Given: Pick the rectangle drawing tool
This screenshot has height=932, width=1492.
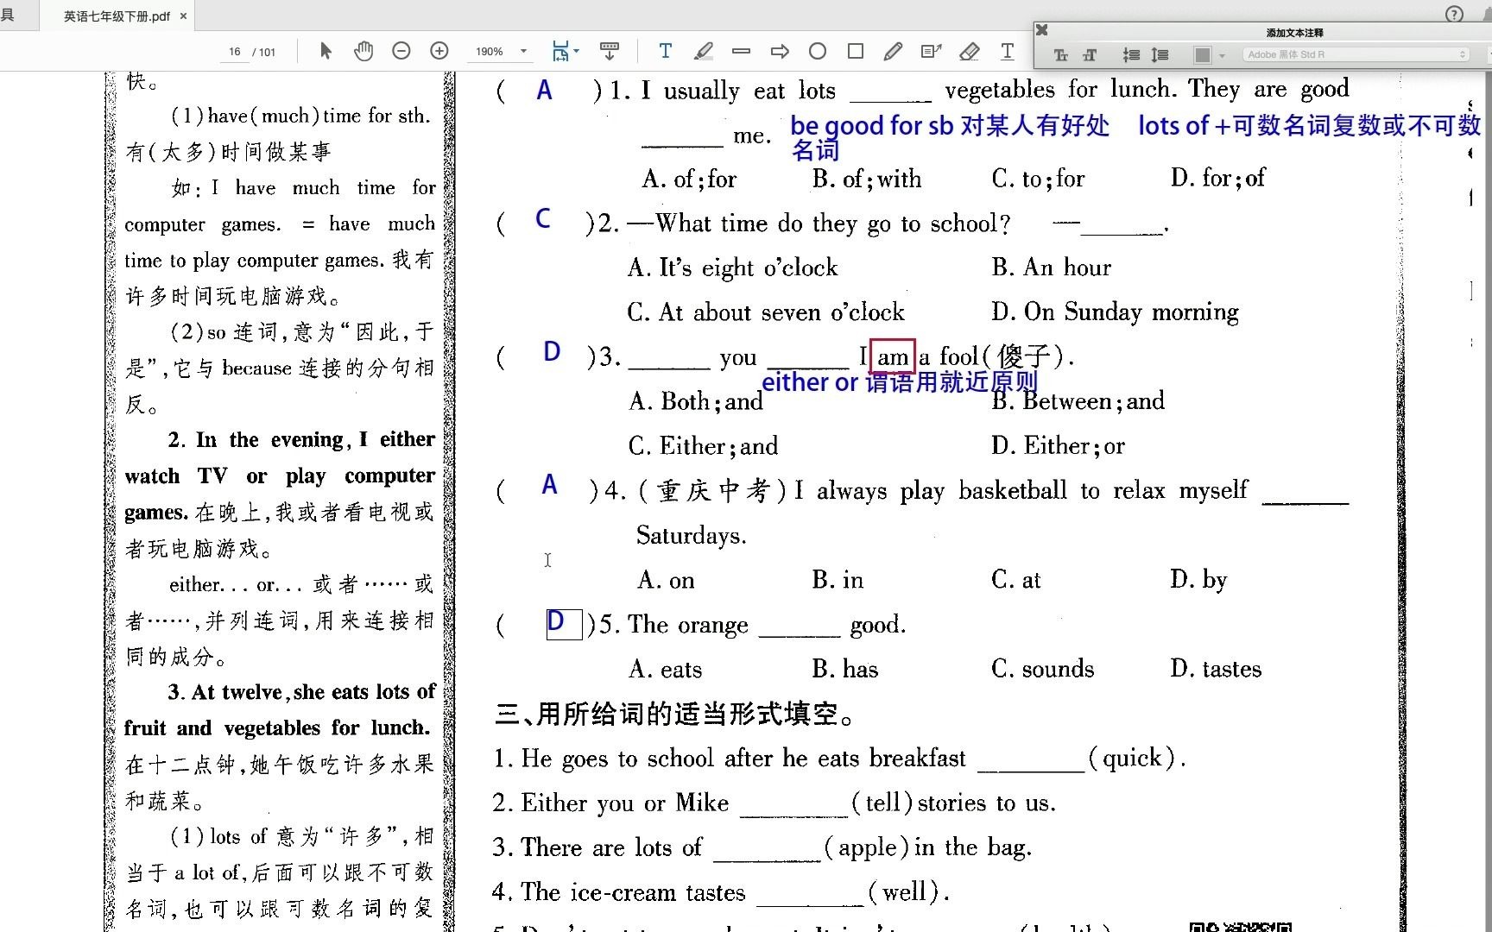Looking at the screenshot, I should click(x=856, y=51).
